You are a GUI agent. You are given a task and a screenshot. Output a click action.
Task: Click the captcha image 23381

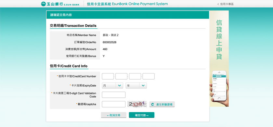(137, 104)
